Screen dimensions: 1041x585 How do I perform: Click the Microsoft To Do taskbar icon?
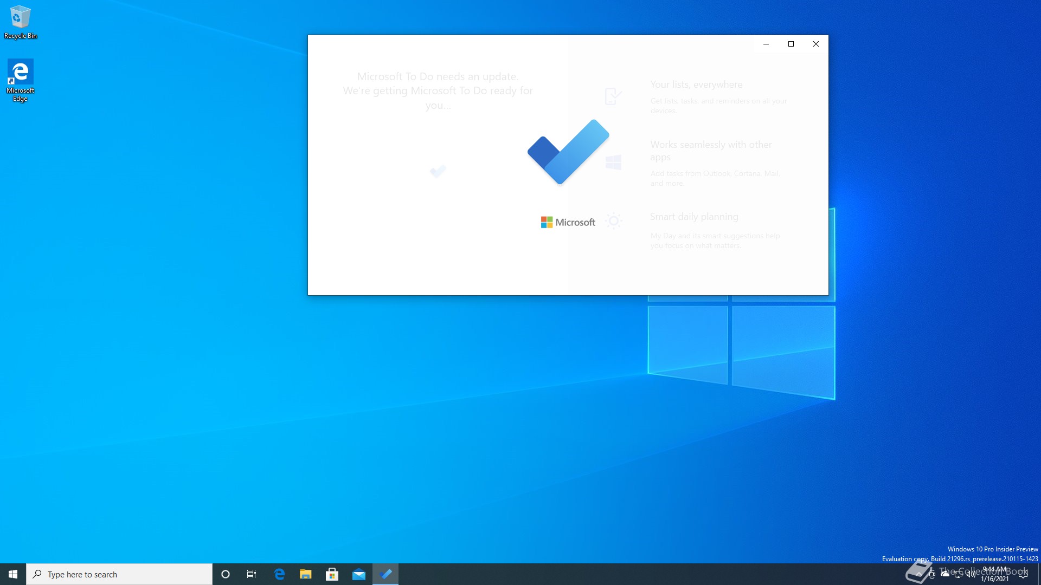click(x=385, y=574)
